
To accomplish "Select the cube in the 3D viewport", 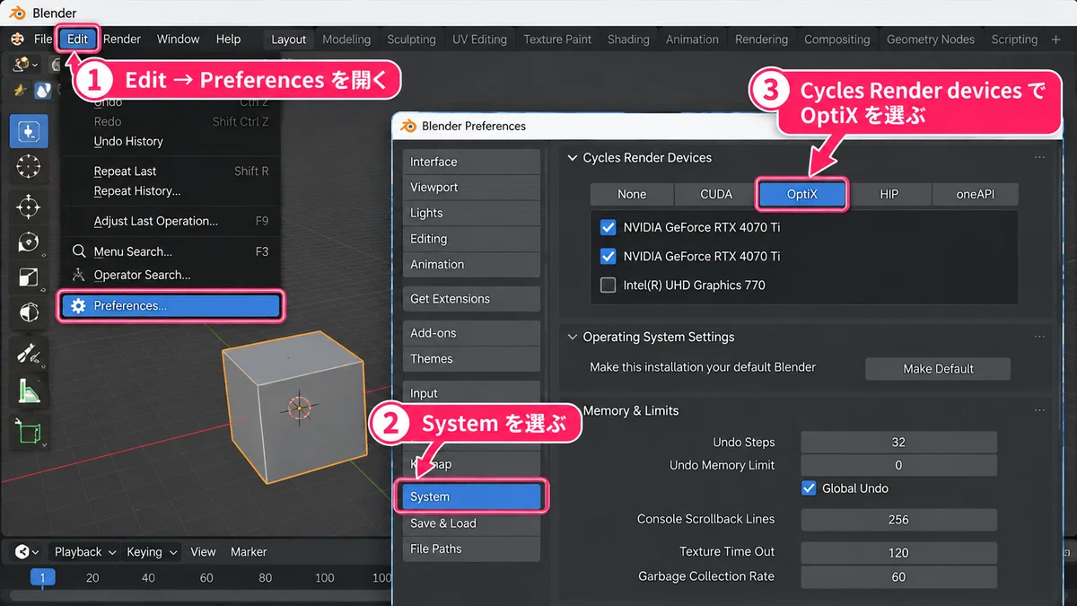I will [293, 407].
